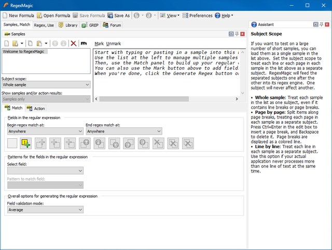Click the binoculars find icon in Samples
The height and width of the screenshot is (250, 332).
(84, 43)
